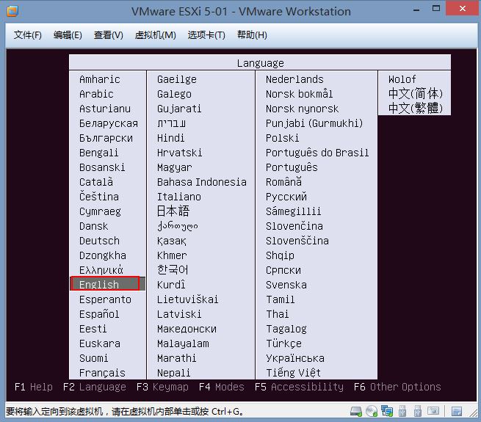Select Magyar language entry
Screen dimensions: 481x422
(x=174, y=167)
